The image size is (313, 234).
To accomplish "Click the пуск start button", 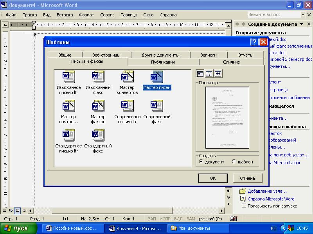I will tap(18, 228).
